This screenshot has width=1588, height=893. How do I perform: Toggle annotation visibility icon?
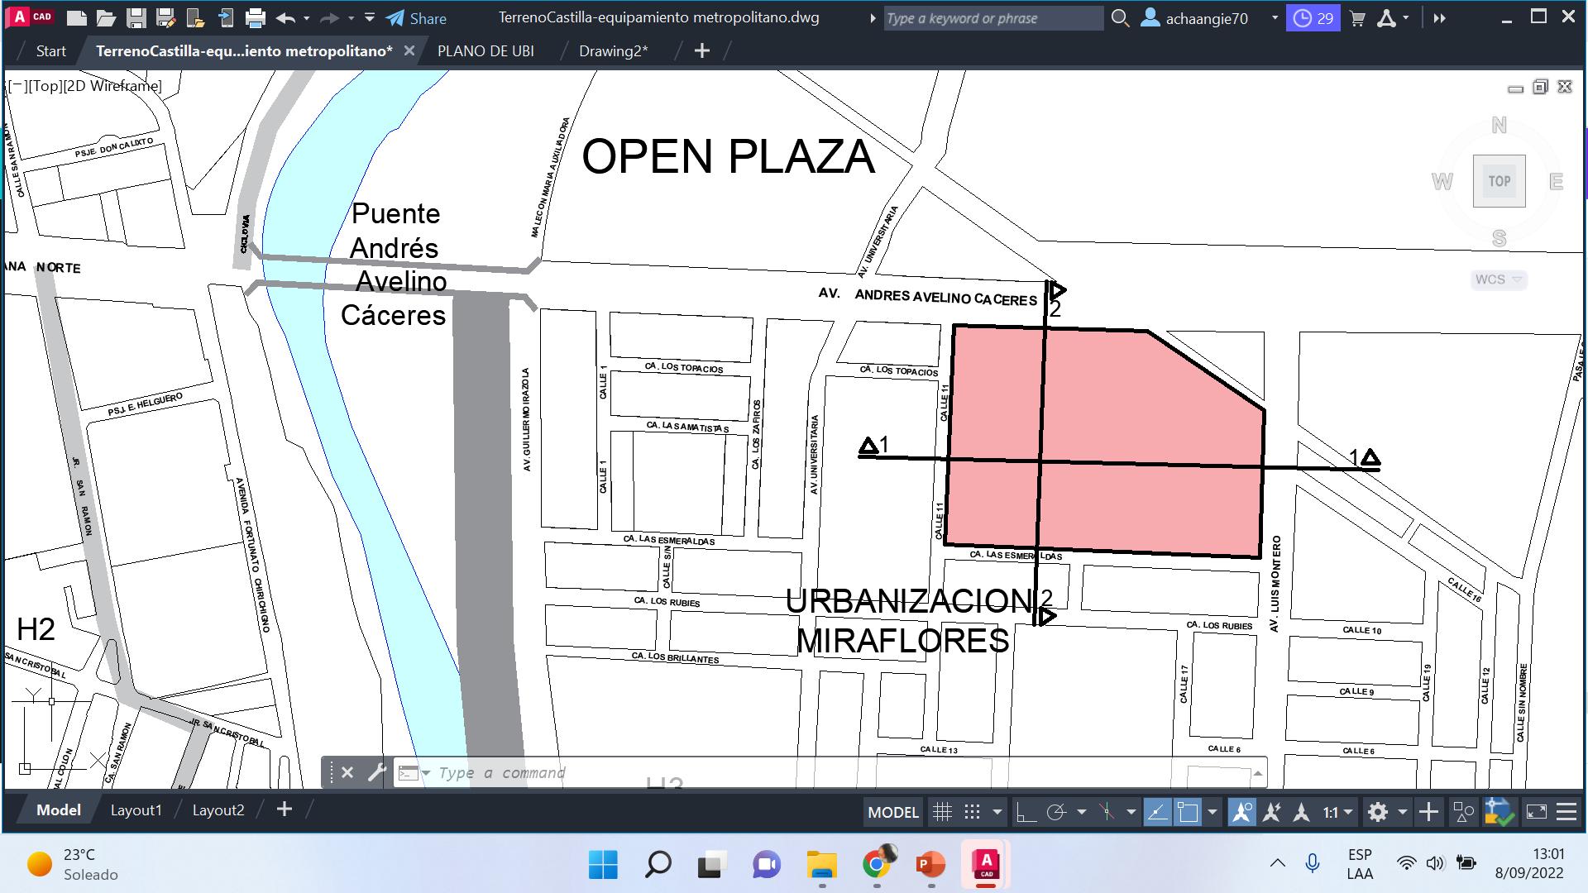click(x=1241, y=812)
